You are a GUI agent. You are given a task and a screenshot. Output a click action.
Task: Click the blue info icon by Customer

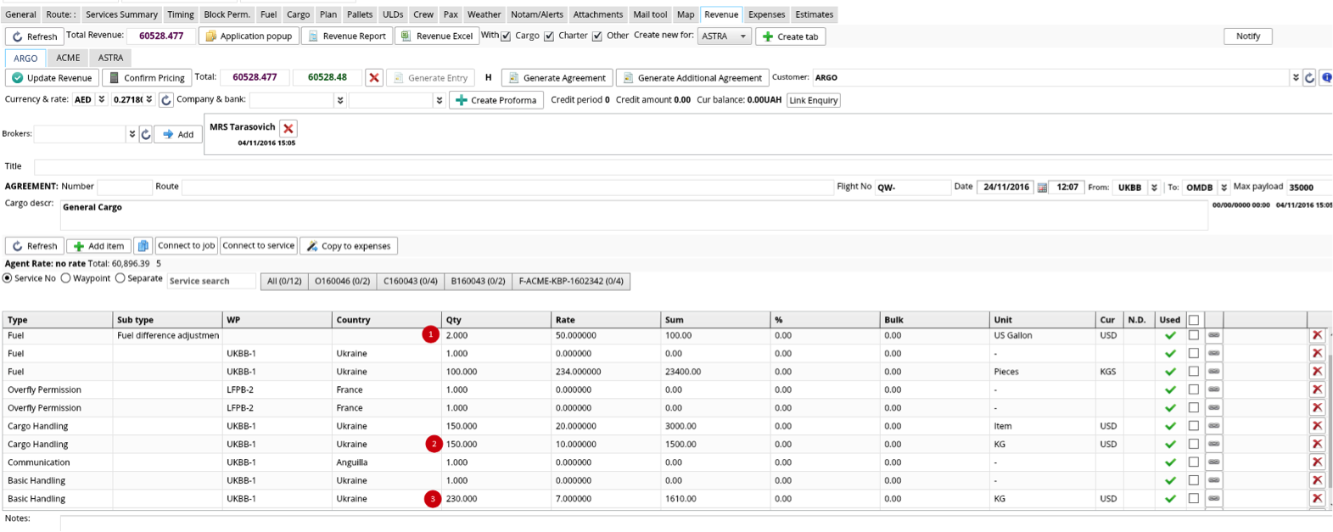coord(1326,77)
